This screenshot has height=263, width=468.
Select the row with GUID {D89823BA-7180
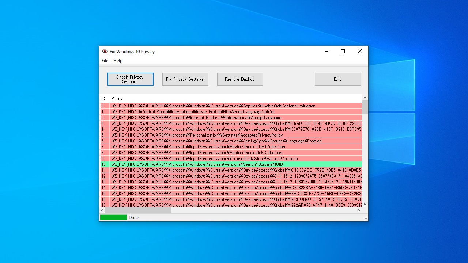[231, 188]
